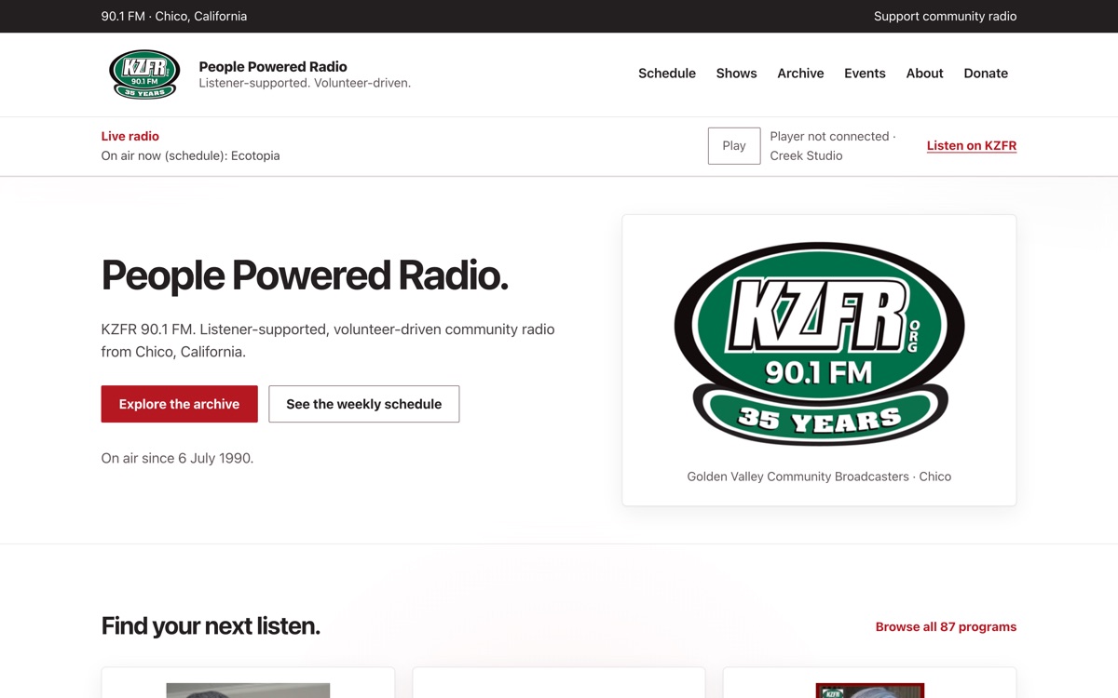1118x698 pixels.
Task: Click the On air now Ecotopia text
Action: pyautogui.click(x=190, y=156)
